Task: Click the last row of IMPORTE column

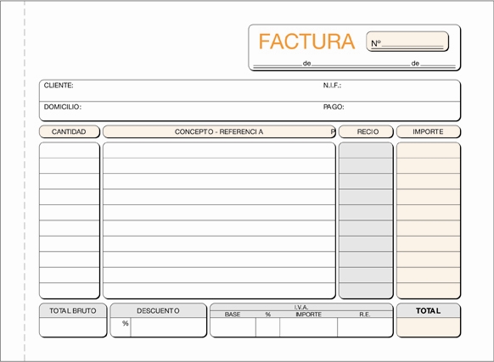Action: tap(428, 290)
